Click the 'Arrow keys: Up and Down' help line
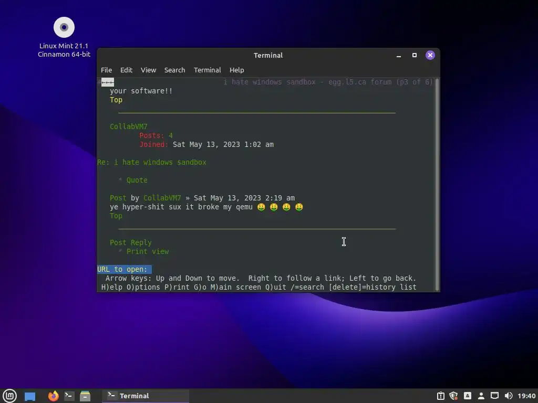538x403 pixels. tap(261, 278)
